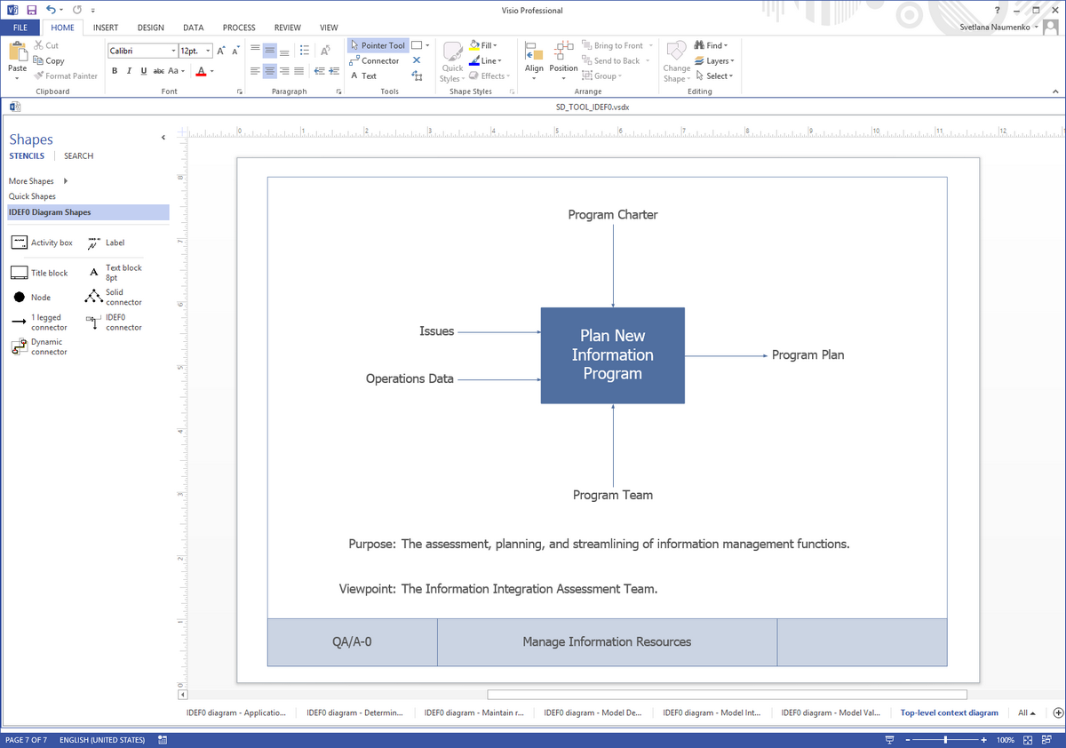
Task: Toggle Bold formatting
Action: click(115, 71)
